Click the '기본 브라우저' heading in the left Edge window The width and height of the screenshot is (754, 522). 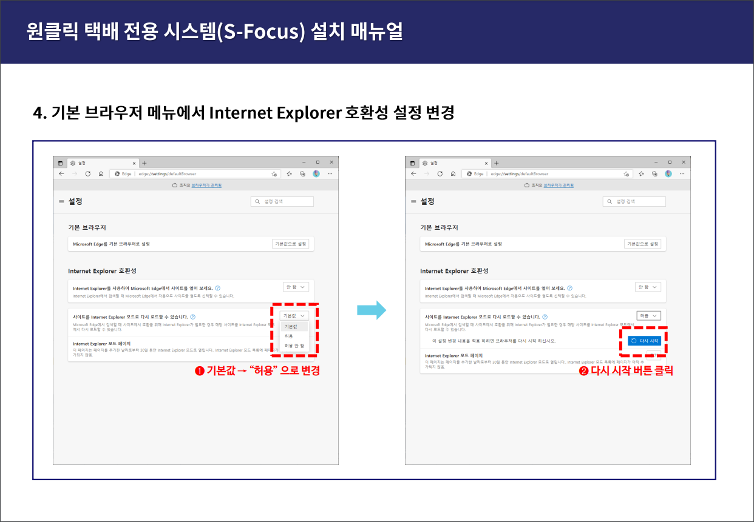click(87, 227)
